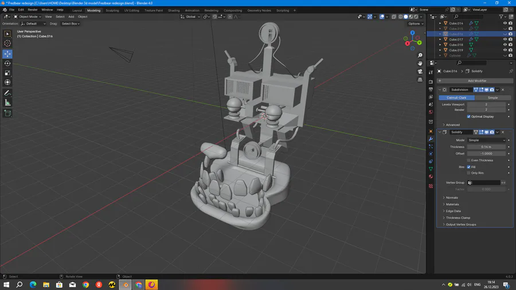Hide Cube.014 in viewport via eye icon
This screenshot has width=516, height=290.
click(x=505, y=23)
